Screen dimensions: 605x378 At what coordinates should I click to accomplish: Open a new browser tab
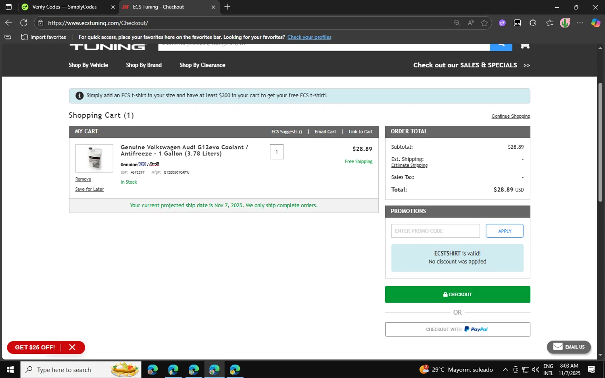pyautogui.click(x=227, y=7)
